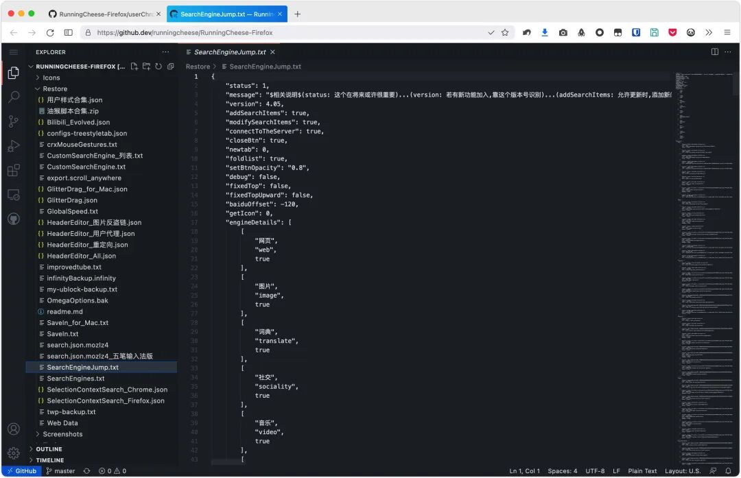Open the Extensions view

pos(14,170)
